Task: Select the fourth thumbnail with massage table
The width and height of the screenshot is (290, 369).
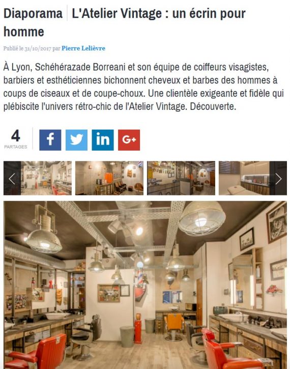Action: pos(253,178)
